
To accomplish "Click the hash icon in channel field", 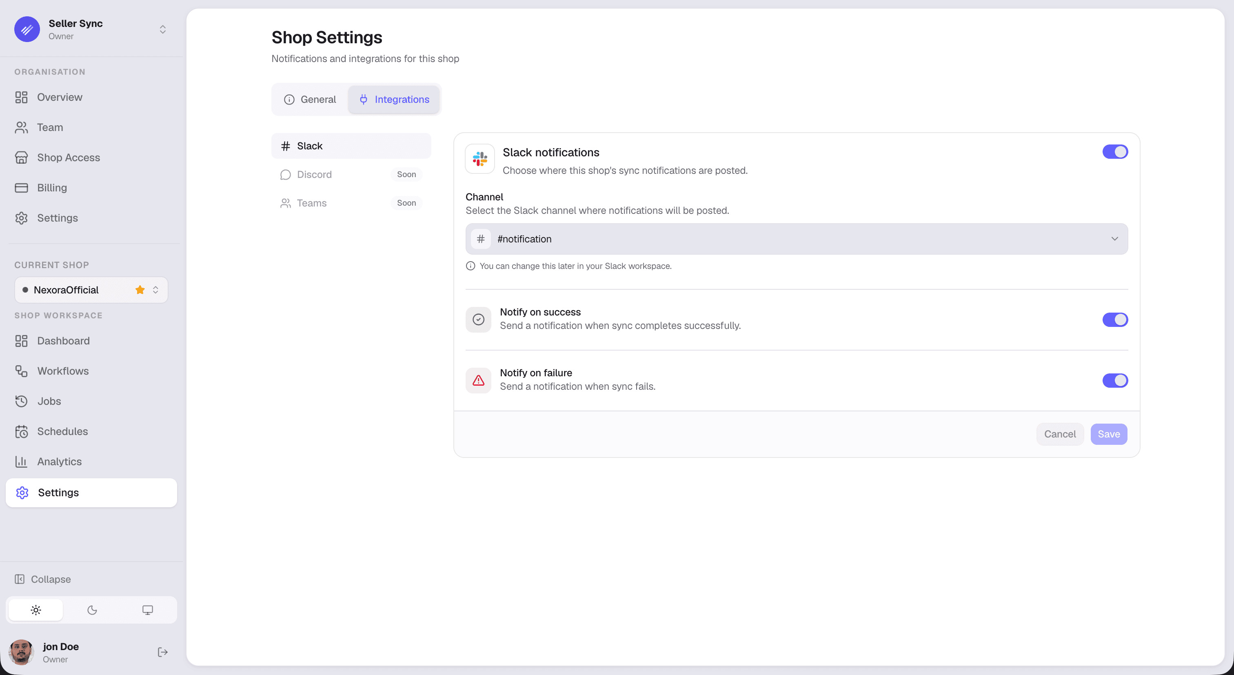I will point(481,239).
